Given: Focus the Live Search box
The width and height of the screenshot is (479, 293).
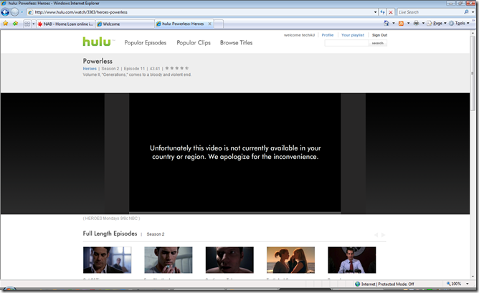Looking at the screenshot, I should tap(430, 12).
